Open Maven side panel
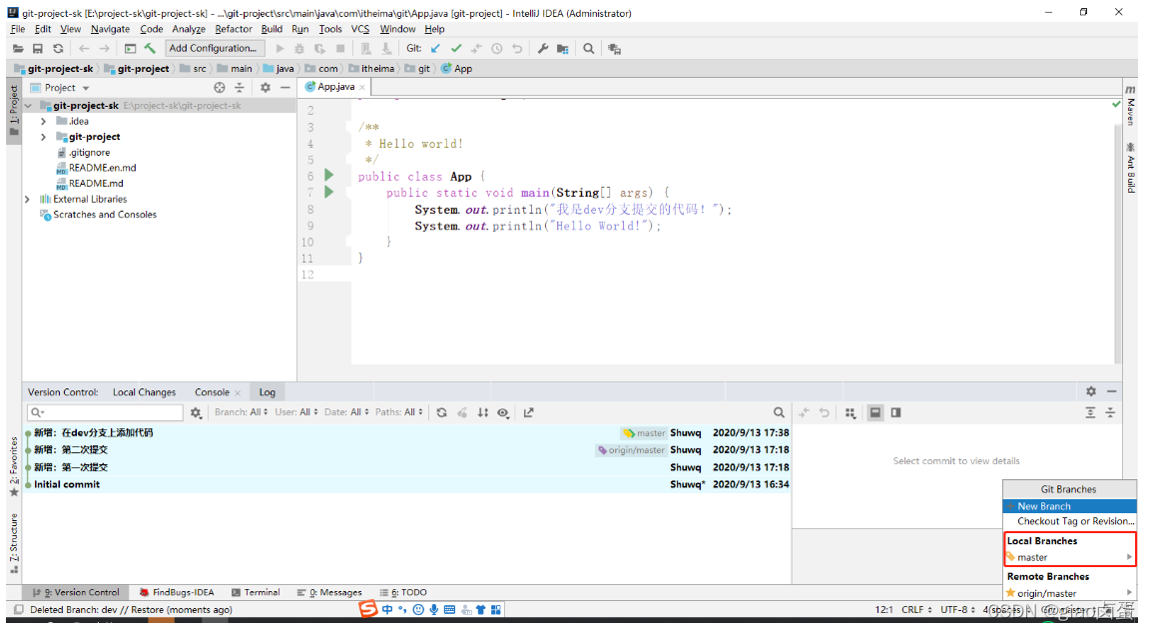Screen dimensions: 1150x631 [x=1130, y=104]
